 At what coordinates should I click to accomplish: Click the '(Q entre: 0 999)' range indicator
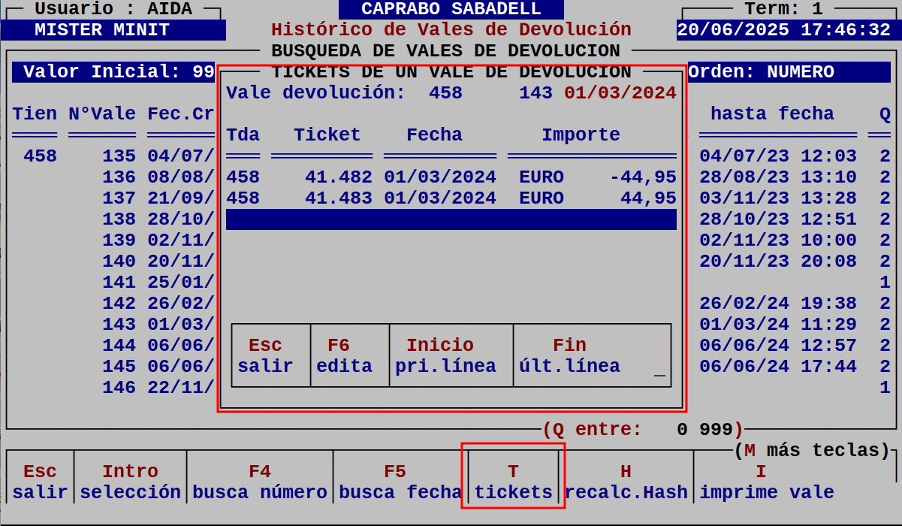click(643, 429)
